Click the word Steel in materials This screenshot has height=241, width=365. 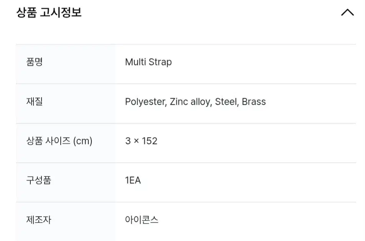tap(226, 102)
